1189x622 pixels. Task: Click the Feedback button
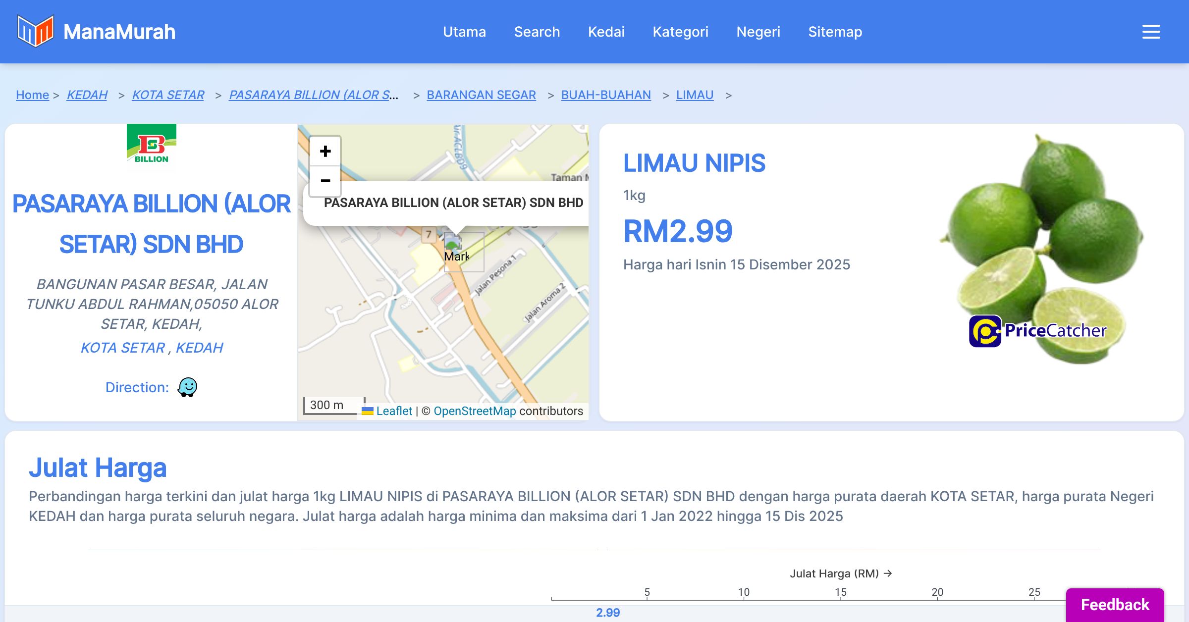(1115, 604)
